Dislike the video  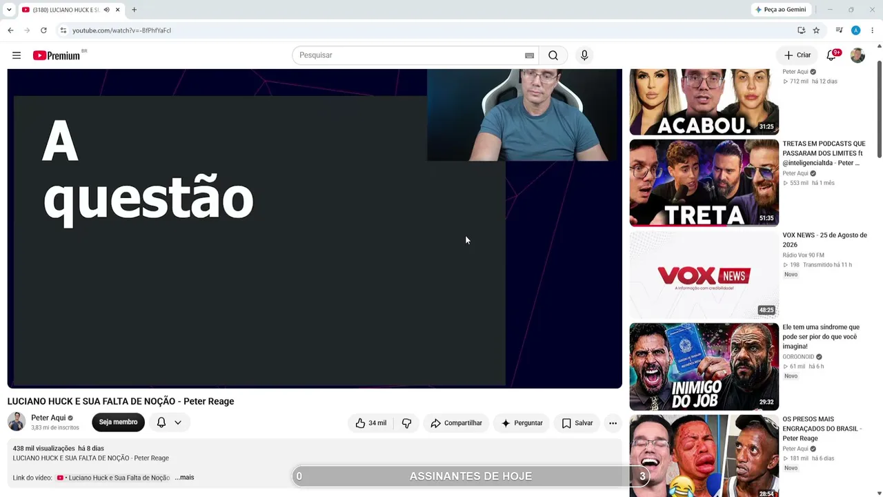click(406, 423)
